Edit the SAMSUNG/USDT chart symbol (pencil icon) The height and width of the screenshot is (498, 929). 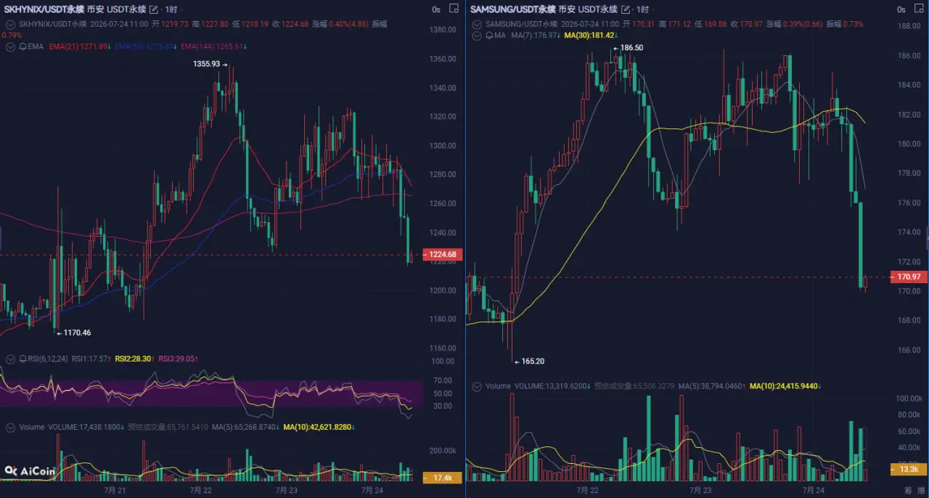click(x=627, y=9)
